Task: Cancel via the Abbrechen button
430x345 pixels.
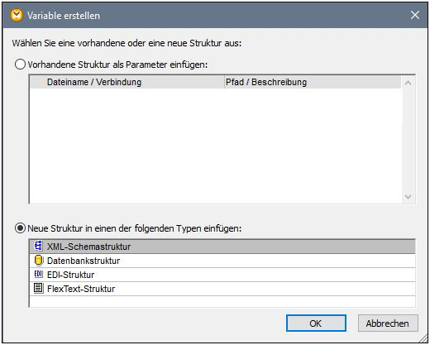Action: pyautogui.click(x=388, y=323)
